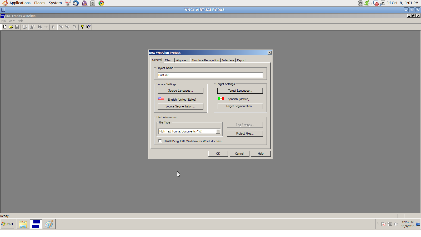The height and width of the screenshot is (237, 421).
Task: Click the "English (United States)" label
Action: tap(182, 100)
